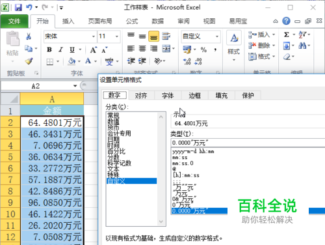Click Find and Select binoculars

302,46
